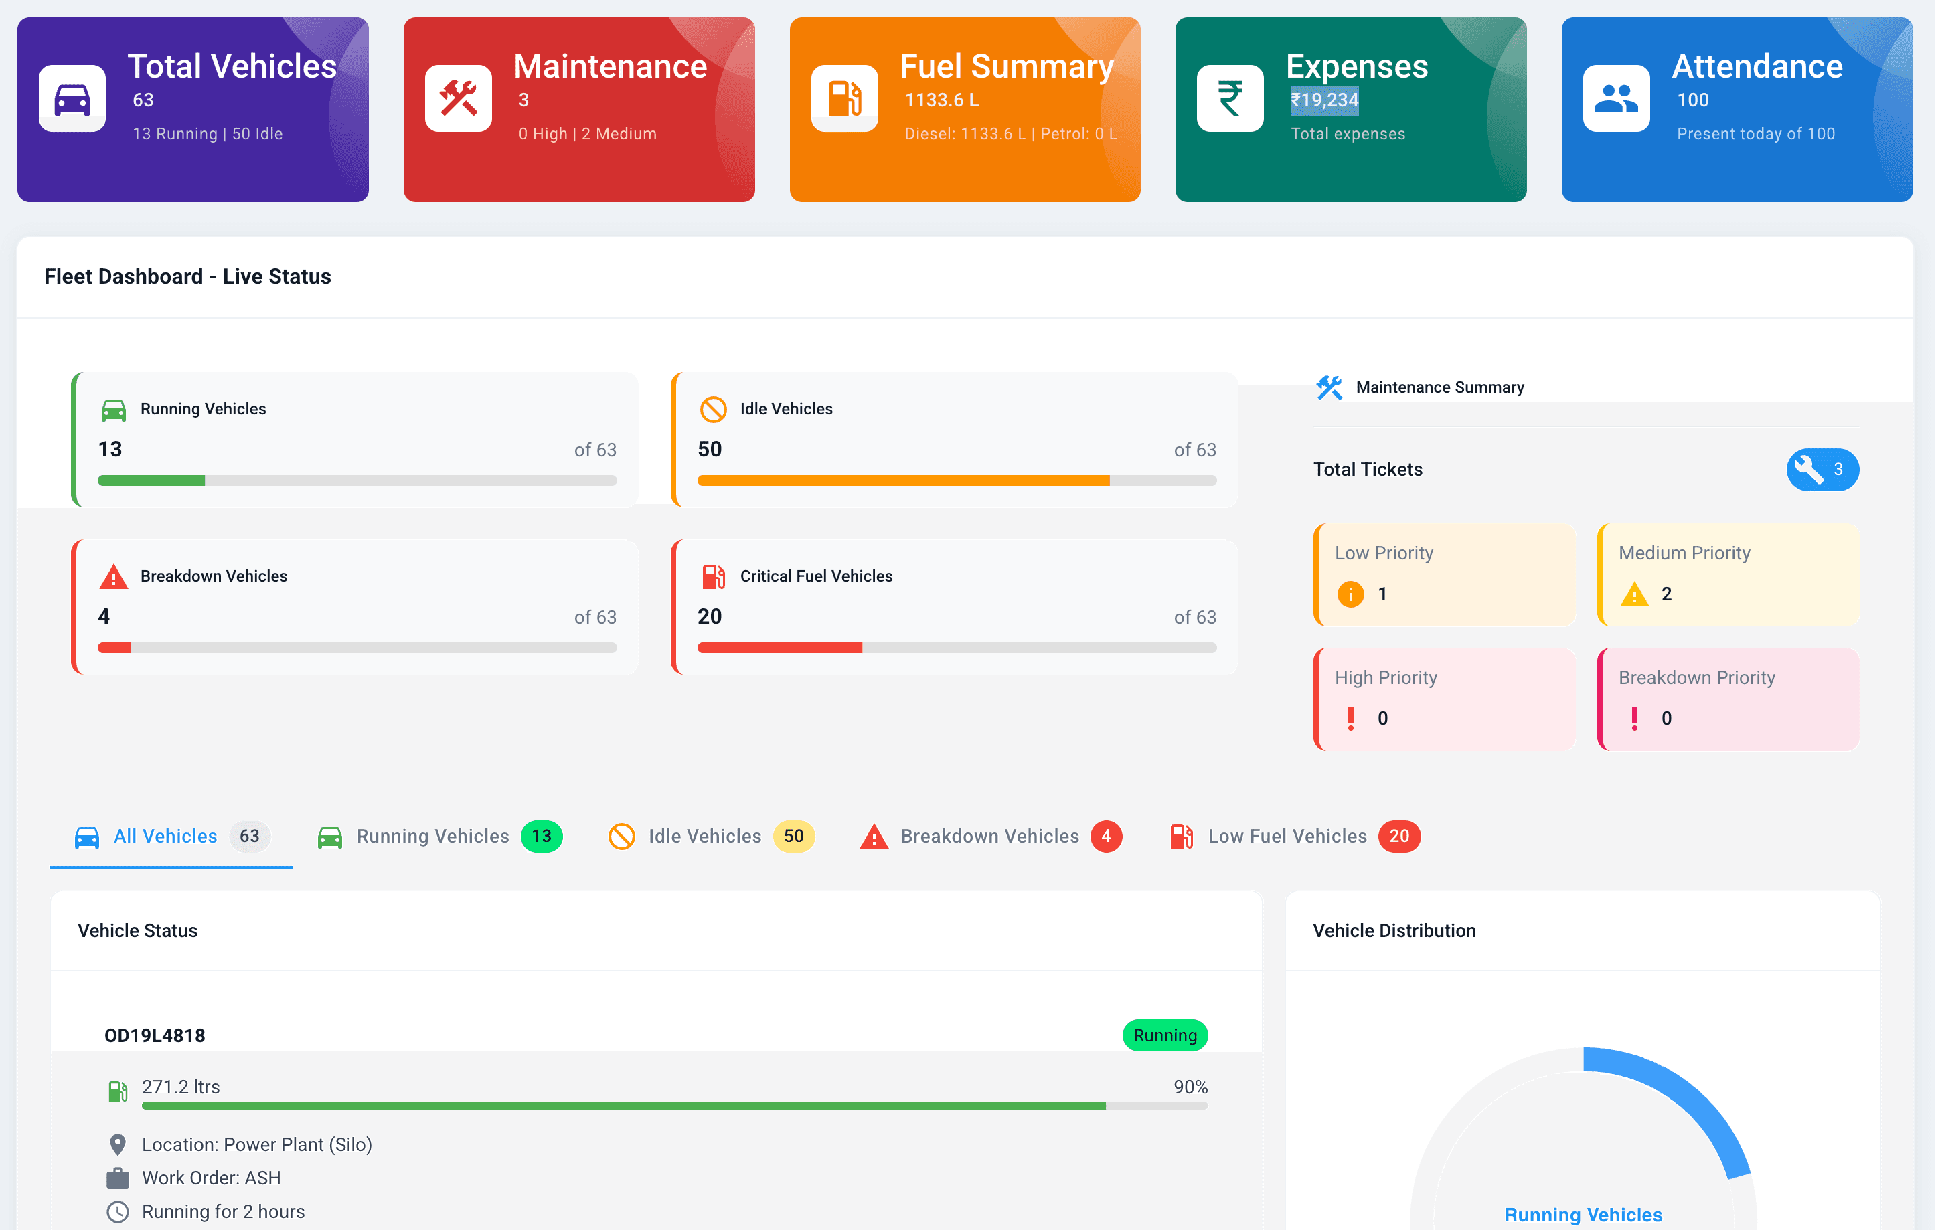Click the Maintenance Summary tools icon
Viewport: 1936px width, 1230px height.
click(1329, 387)
